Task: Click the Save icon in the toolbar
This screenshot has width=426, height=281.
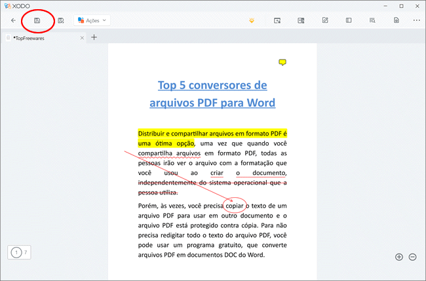Action: (37, 20)
